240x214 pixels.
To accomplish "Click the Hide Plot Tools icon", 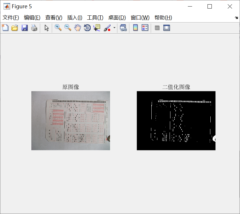I will (x=157, y=28).
